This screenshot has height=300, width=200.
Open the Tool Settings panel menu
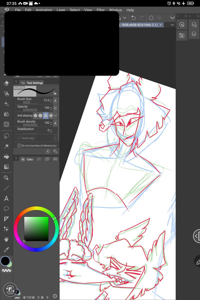(x=16, y=82)
